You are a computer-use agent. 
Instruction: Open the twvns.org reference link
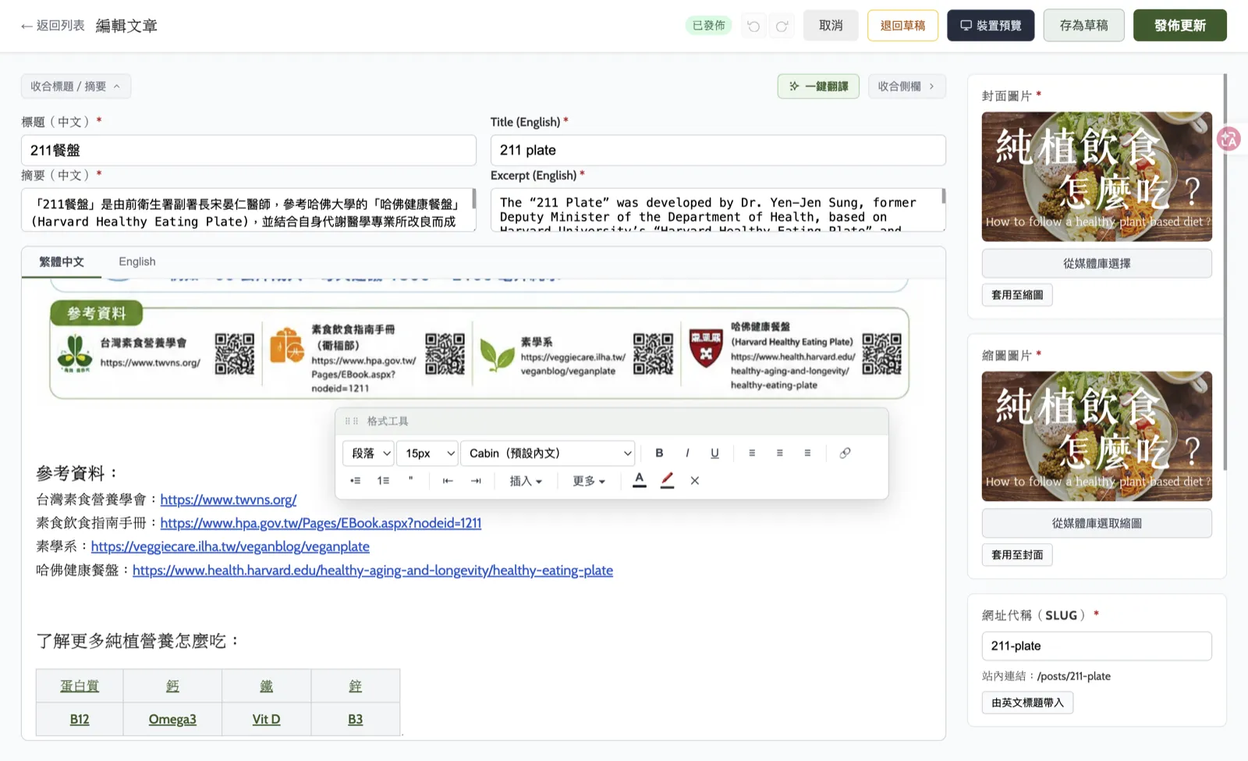tap(229, 500)
